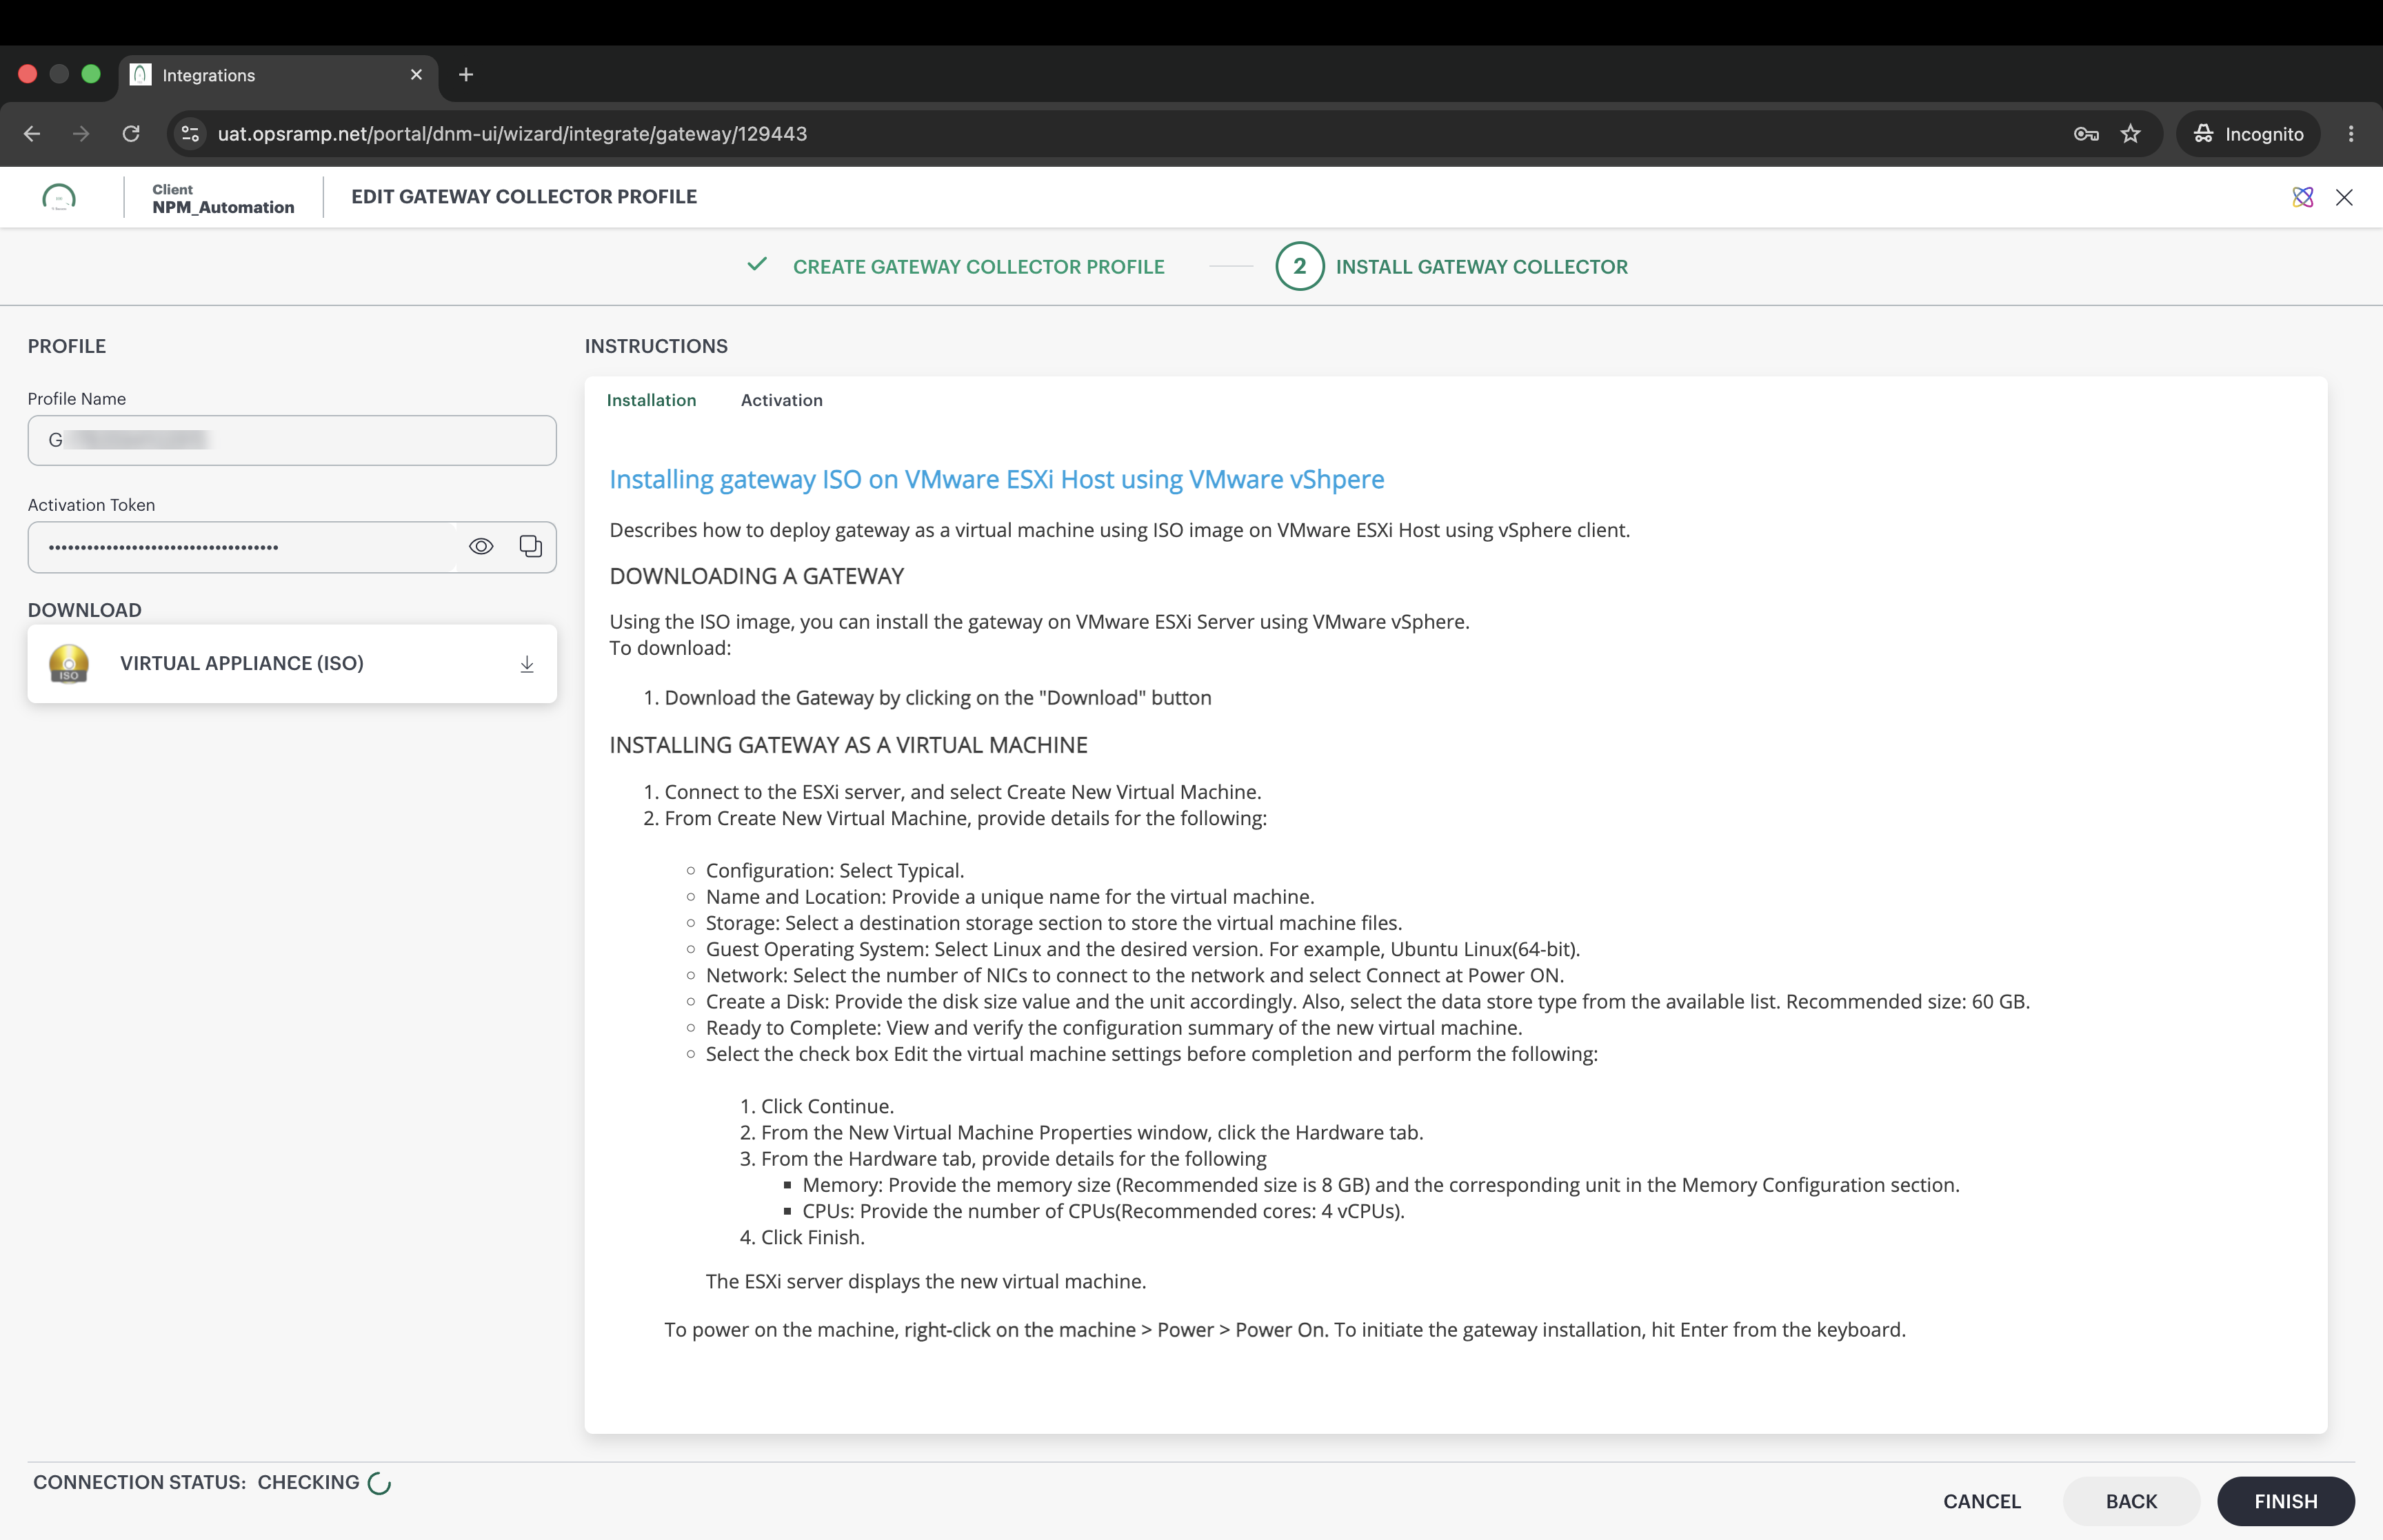Select the Integrations browser tab

coord(278,75)
